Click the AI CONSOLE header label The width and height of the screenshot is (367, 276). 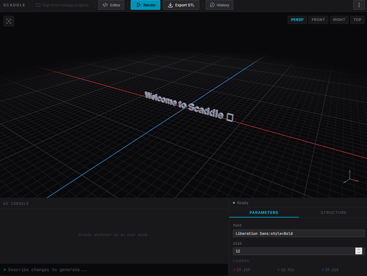(16, 203)
